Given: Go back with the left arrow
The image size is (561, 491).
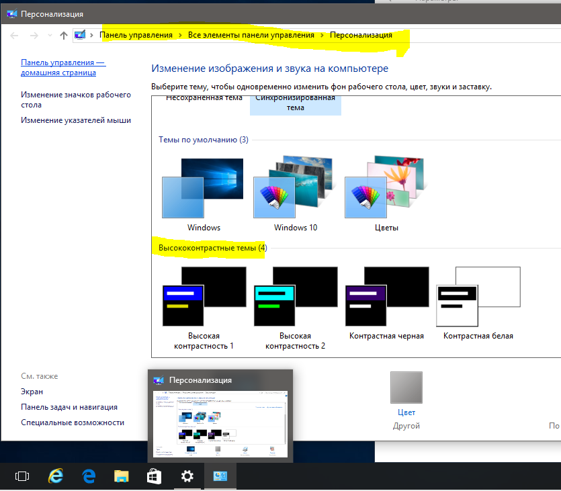Looking at the screenshot, I should click(x=14, y=36).
